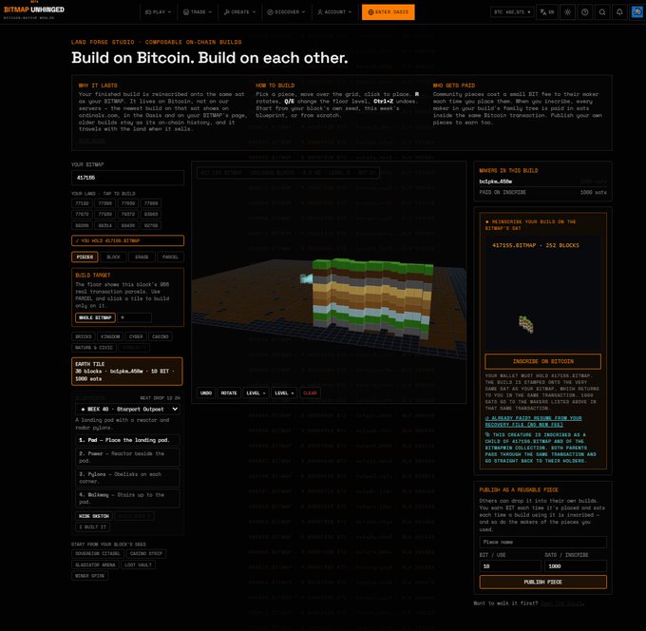Select land chip 79372
Image resolution: width=646 pixels, height=631 pixels.
click(127, 215)
